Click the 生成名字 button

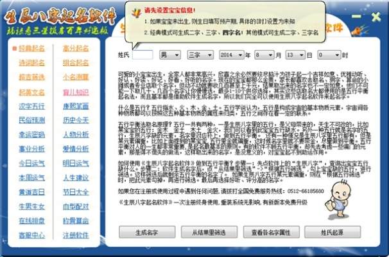coord(147,232)
